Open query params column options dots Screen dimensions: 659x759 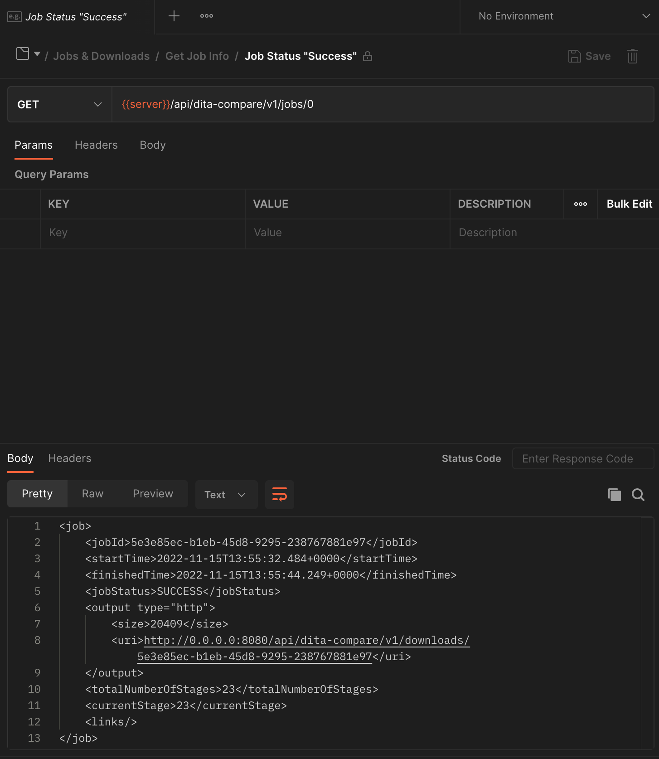point(580,204)
